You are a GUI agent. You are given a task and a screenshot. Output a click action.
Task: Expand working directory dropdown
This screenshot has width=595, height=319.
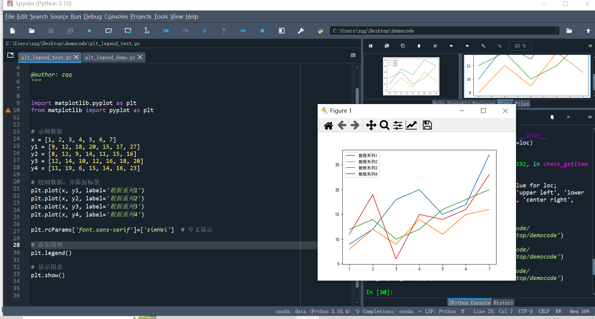click(557, 31)
